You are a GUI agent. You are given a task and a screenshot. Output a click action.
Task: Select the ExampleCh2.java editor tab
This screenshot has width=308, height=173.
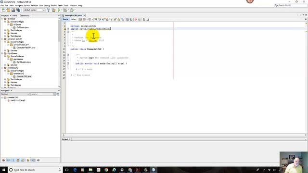pos(73,15)
